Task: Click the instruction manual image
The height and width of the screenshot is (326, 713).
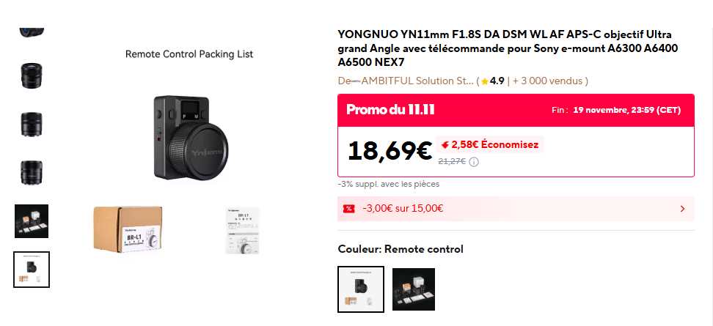Action: click(x=243, y=230)
